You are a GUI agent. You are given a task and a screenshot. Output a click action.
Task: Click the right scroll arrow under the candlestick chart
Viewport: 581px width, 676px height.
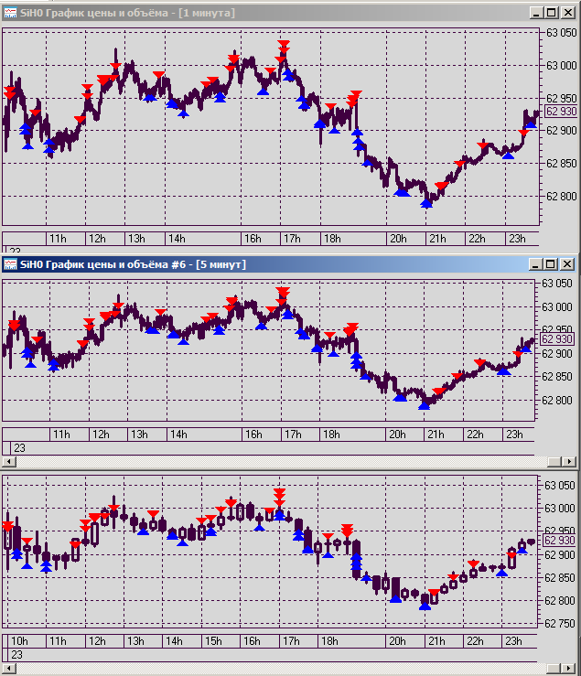point(570,669)
